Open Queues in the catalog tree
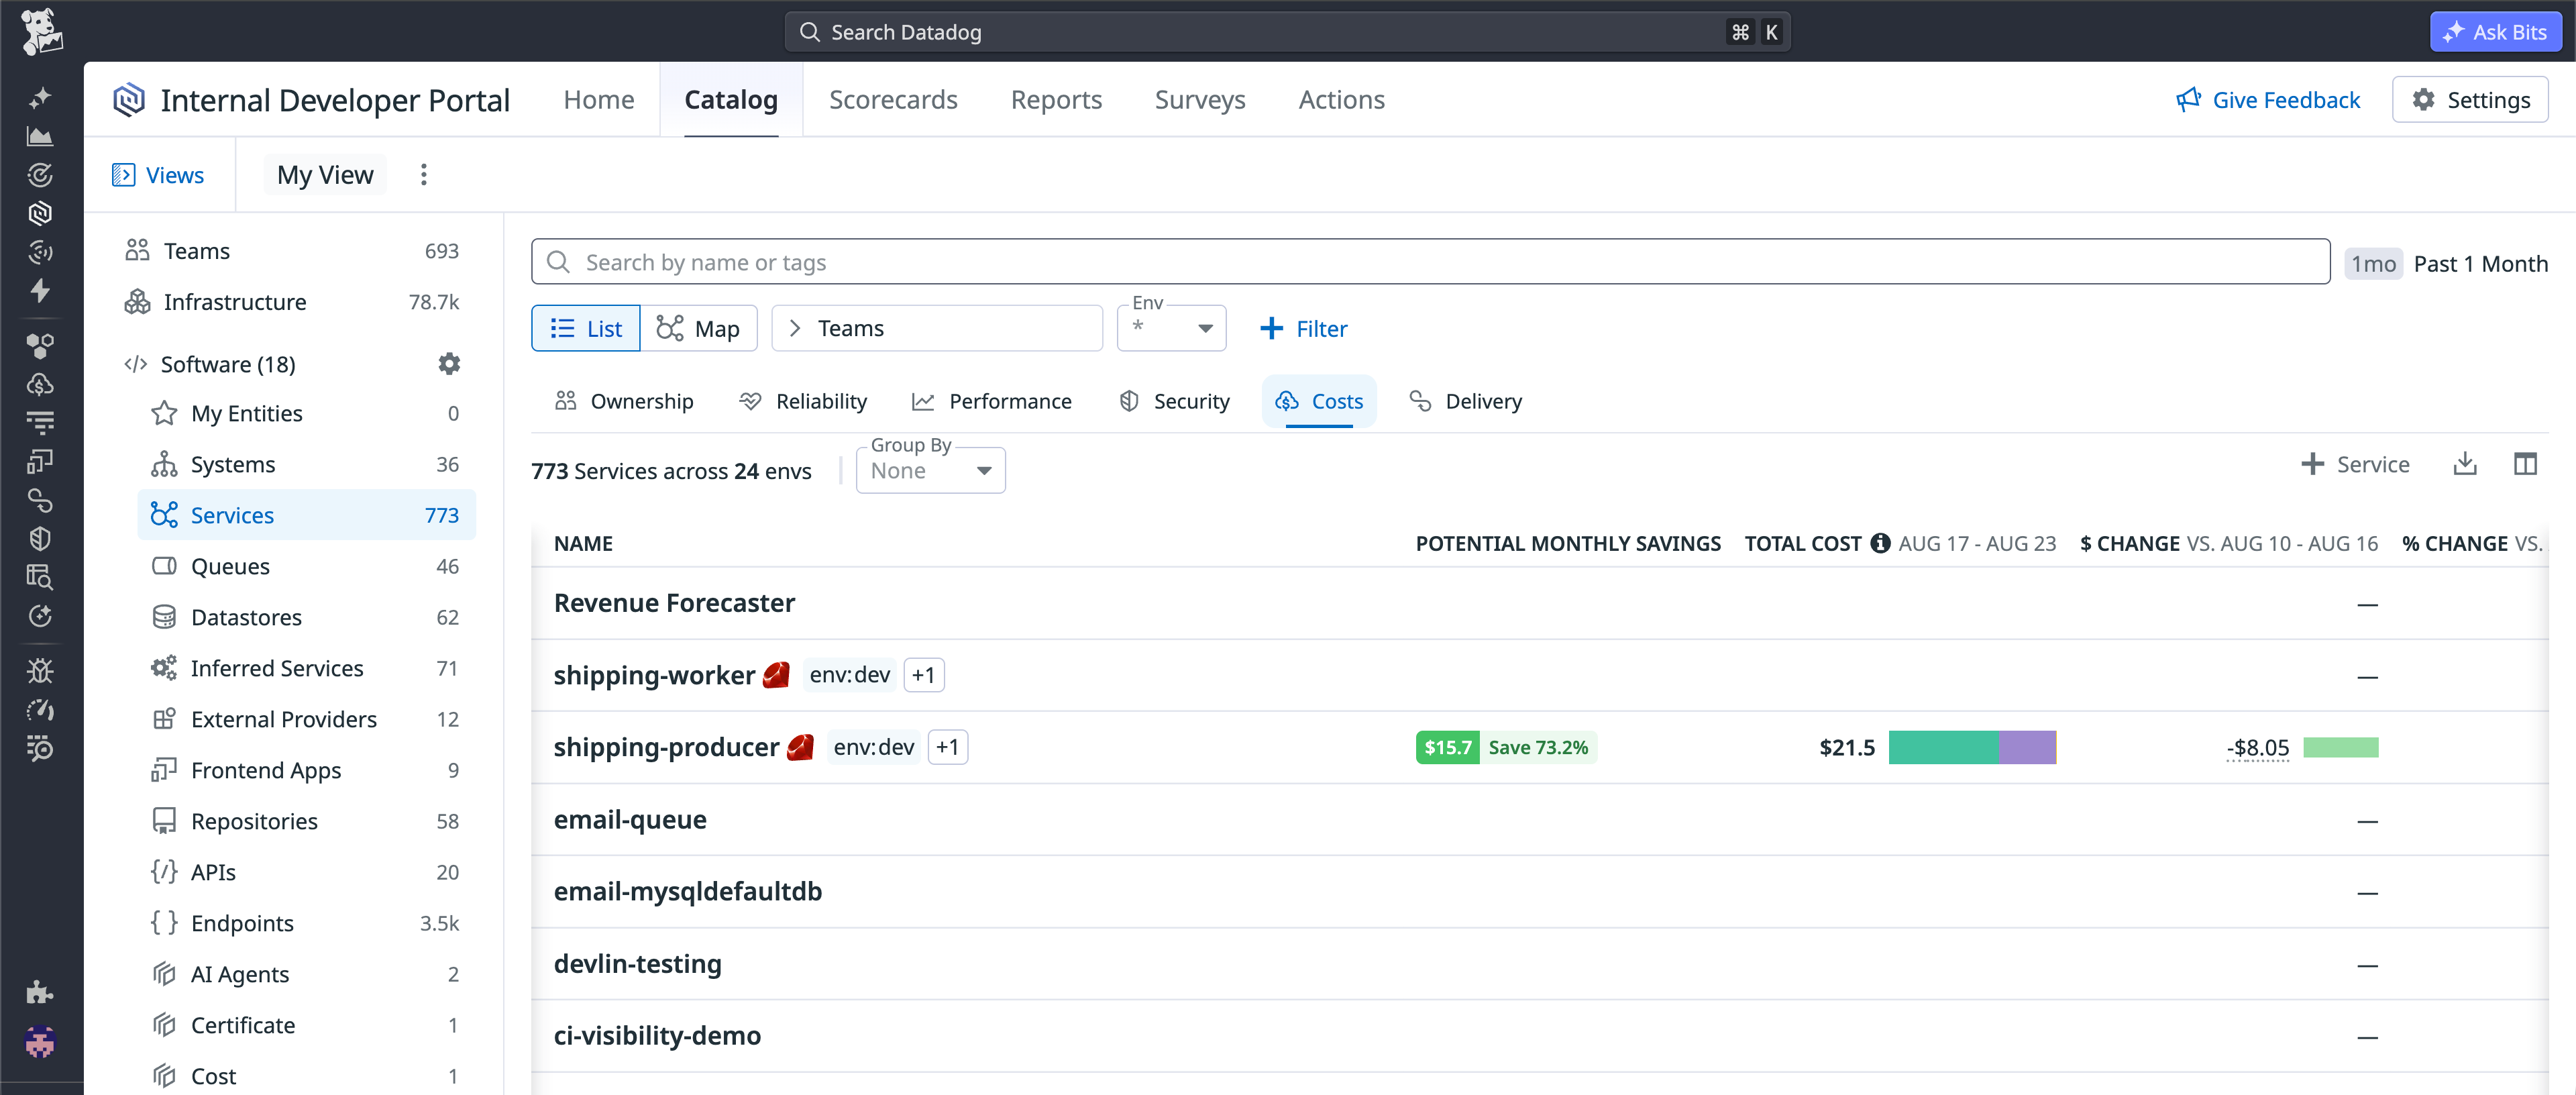 pos(306,566)
